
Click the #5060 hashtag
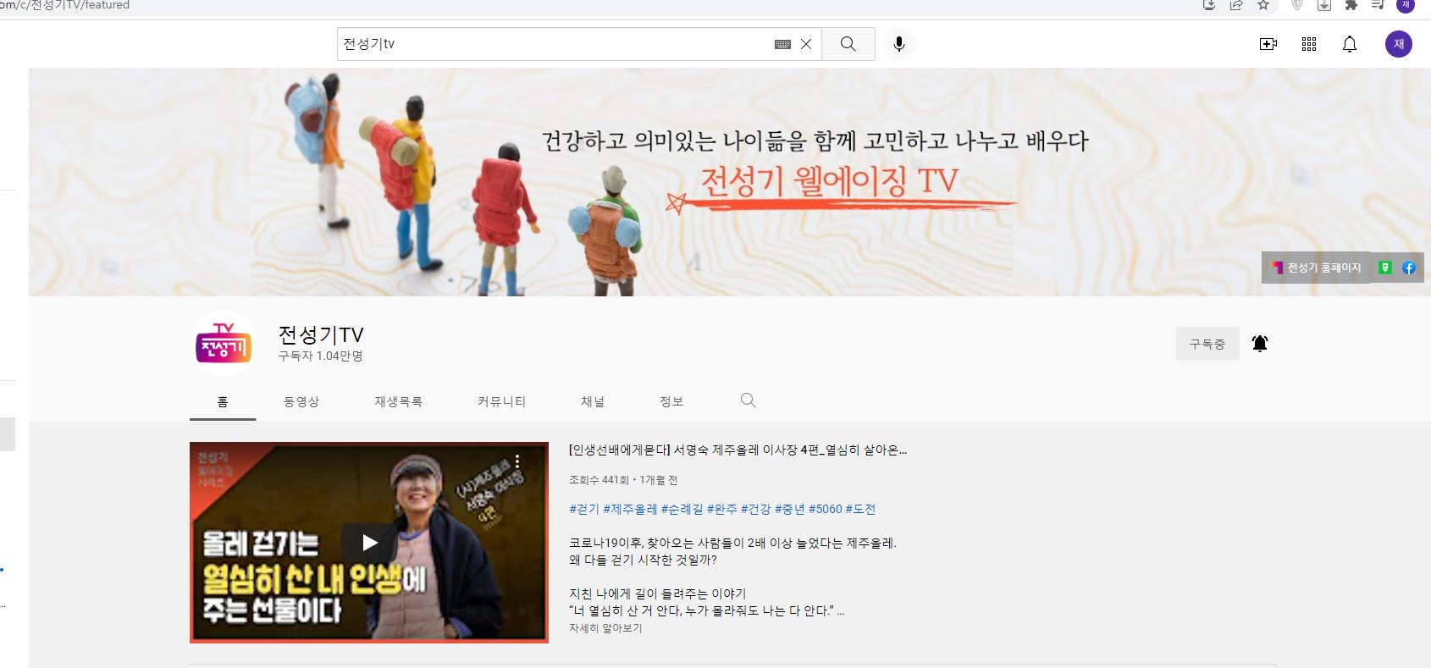pyautogui.click(x=826, y=509)
